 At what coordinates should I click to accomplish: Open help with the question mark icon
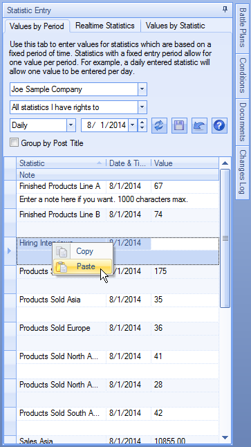pyautogui.click(x=219, y=125)
